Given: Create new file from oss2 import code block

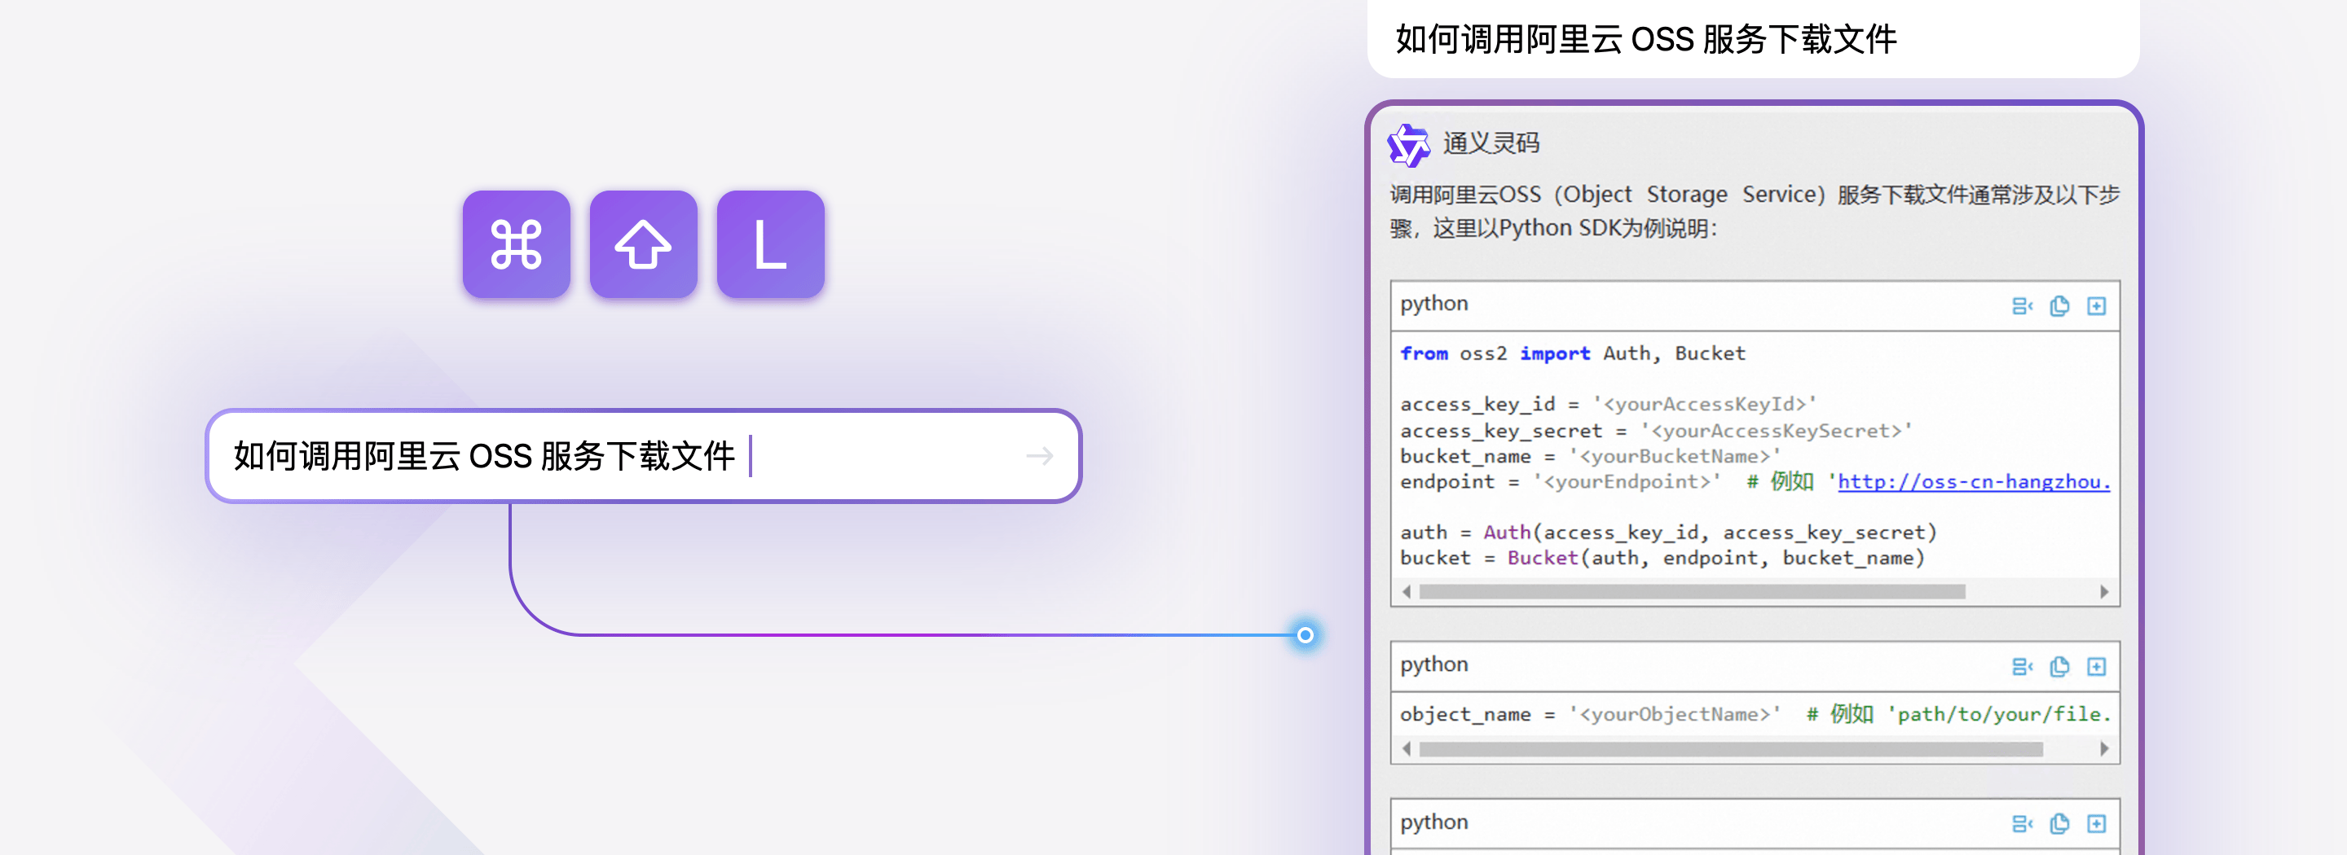Looking at the screenshot, I should pyautogui.click(x=2097, y=306).
